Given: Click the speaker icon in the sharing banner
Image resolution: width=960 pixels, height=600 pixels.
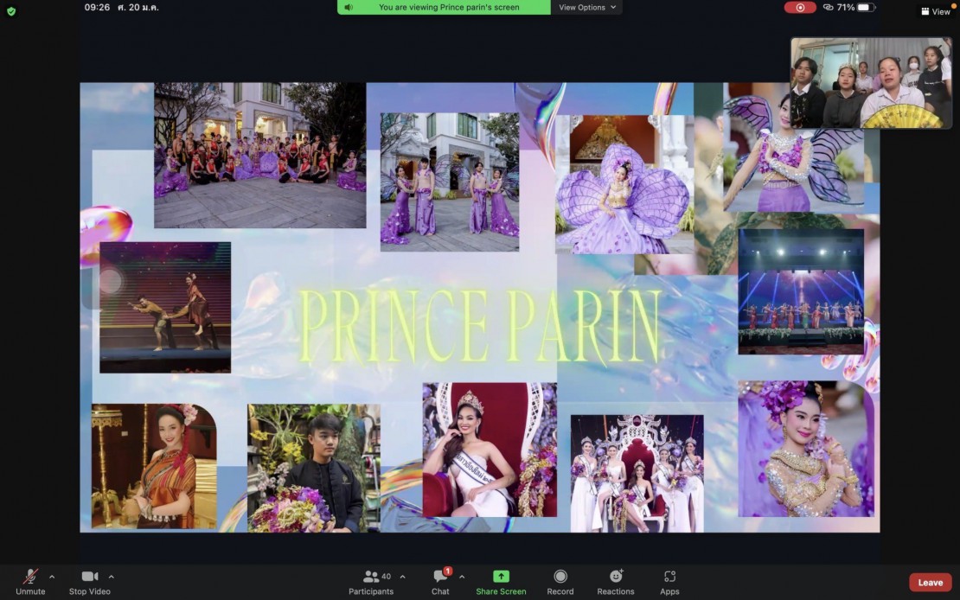Looking at the screenshot, I should pos(349,7).
